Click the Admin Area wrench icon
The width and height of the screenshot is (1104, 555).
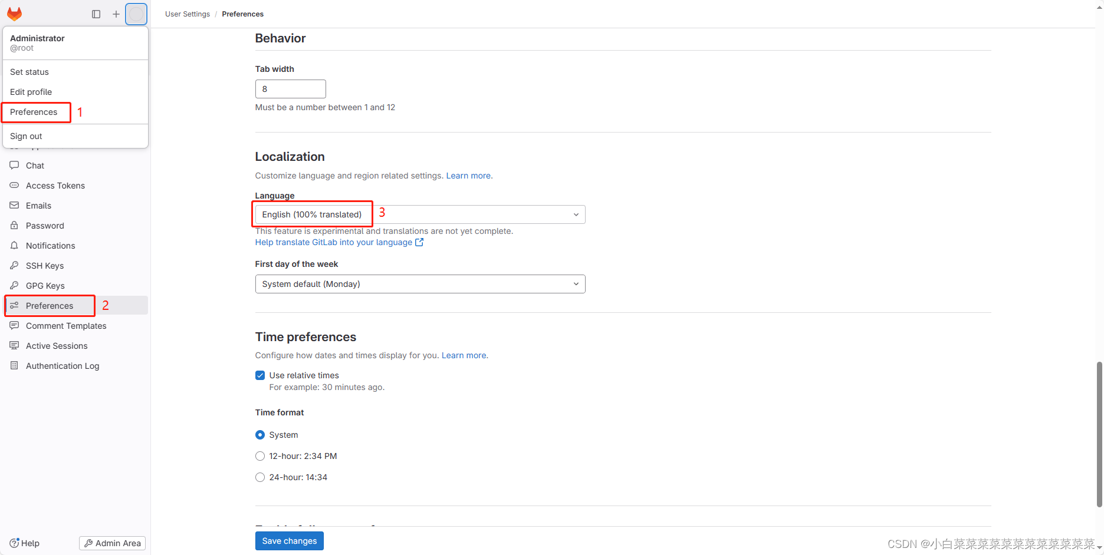pyautogui.click(x=88, y=543)
